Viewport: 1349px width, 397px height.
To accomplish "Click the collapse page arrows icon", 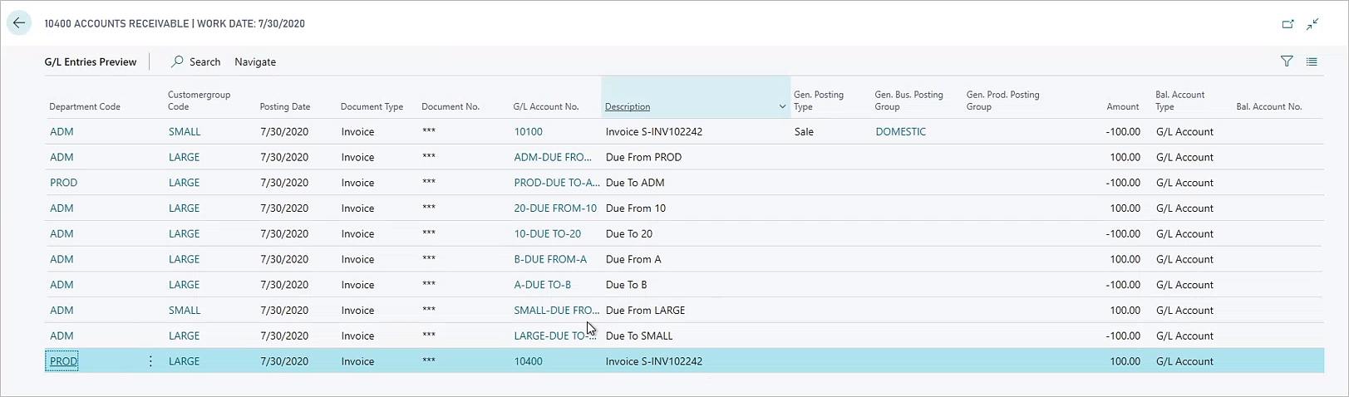I will [1312, 24].
